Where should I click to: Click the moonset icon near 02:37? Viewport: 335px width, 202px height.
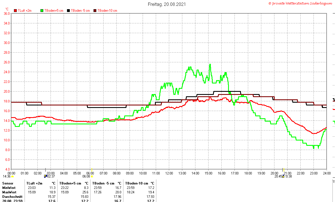tap(46, 176)
